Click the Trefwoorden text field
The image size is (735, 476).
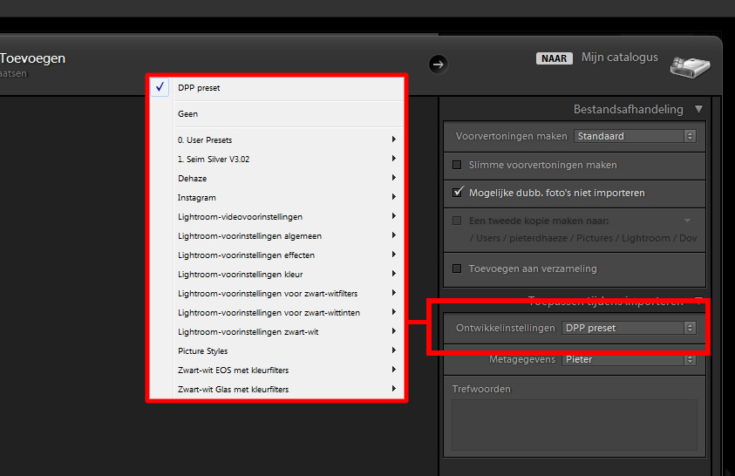[575, 425]
